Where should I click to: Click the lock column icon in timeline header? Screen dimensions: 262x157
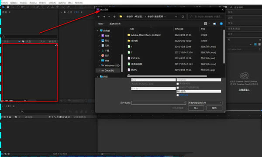pyautogui.click(x=10, y=117)
